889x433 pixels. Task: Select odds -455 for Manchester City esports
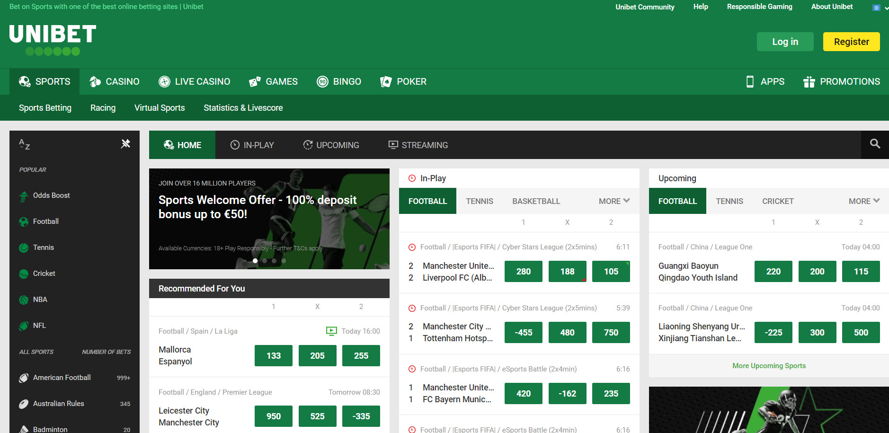524,333
